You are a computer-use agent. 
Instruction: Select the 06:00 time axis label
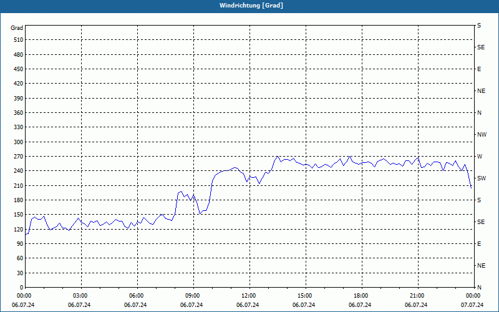coord(137,296)
